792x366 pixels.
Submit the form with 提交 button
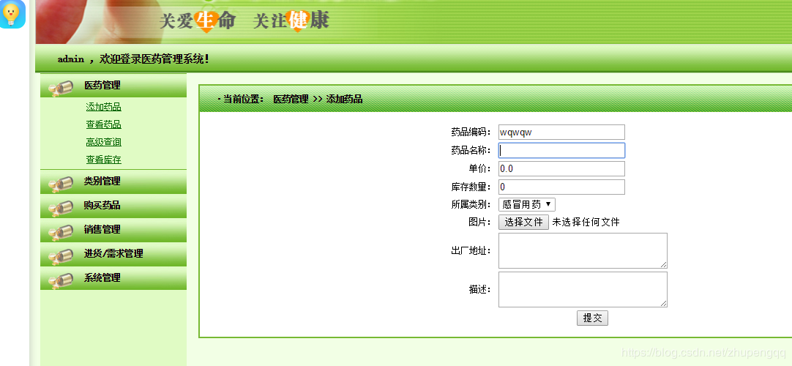point(592,318)
